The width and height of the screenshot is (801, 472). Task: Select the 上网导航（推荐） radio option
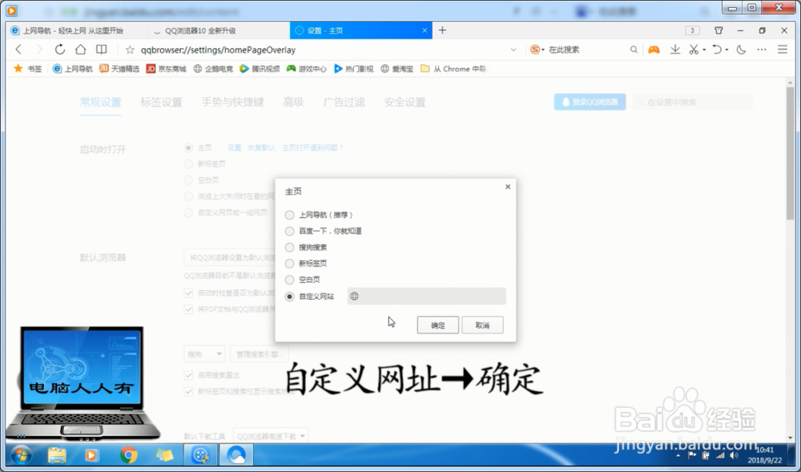click(x=290, y=215)
